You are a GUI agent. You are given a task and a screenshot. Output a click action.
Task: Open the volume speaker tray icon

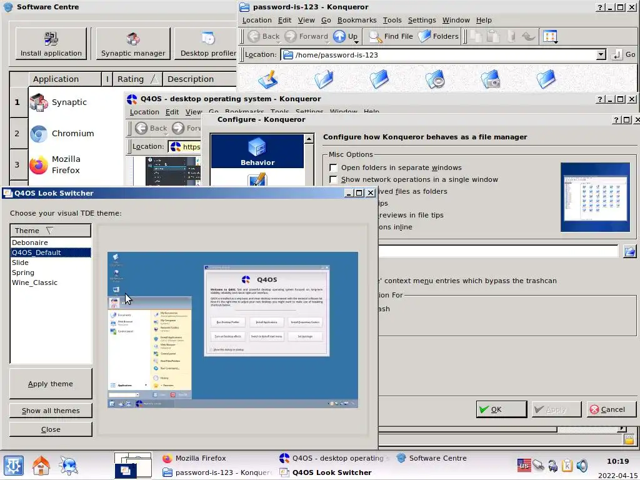pos(582,465)
